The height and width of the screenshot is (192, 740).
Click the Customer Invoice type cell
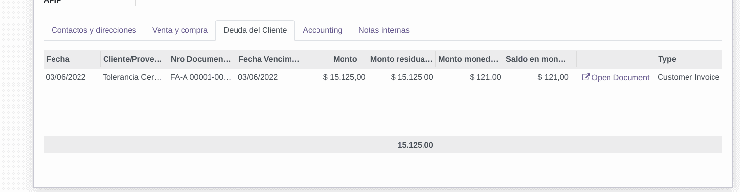(688, 77)
